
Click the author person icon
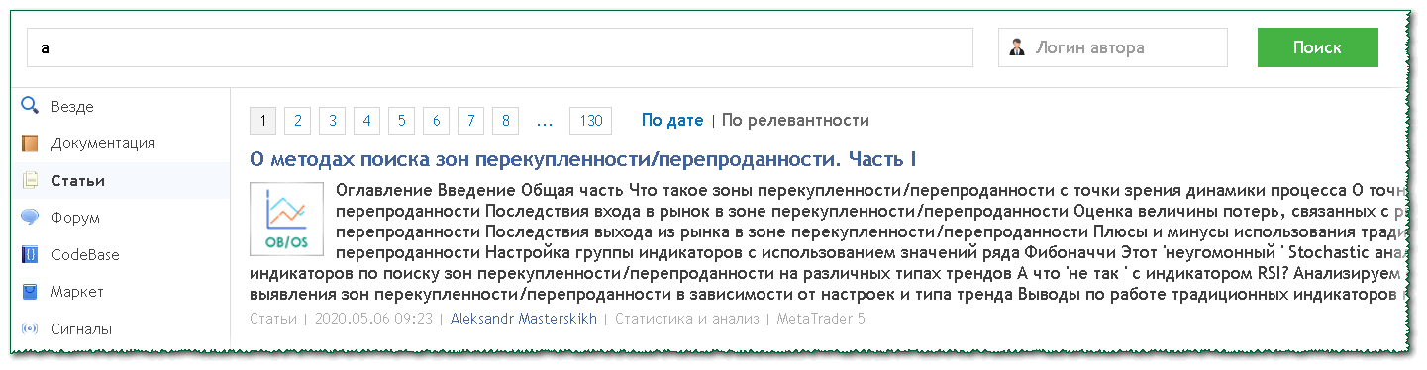click(x=1017, y=47)
